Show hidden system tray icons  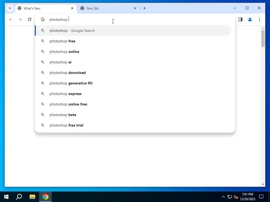point(223,197)
